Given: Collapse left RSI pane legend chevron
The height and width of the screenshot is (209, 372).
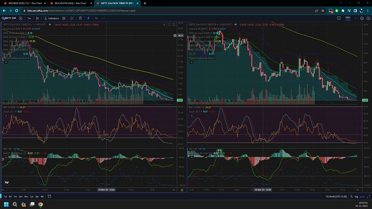Looking at the screenshot, I should pos(6,116).
